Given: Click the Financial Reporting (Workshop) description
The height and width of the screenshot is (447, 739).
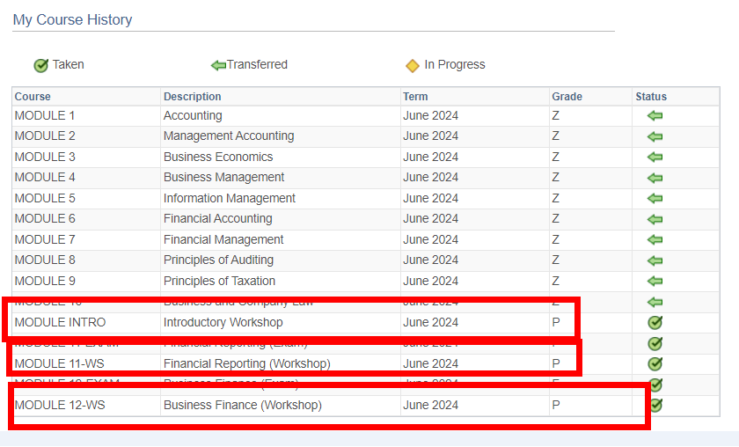Looking at the screenshot, I should [x=246, y=363].
